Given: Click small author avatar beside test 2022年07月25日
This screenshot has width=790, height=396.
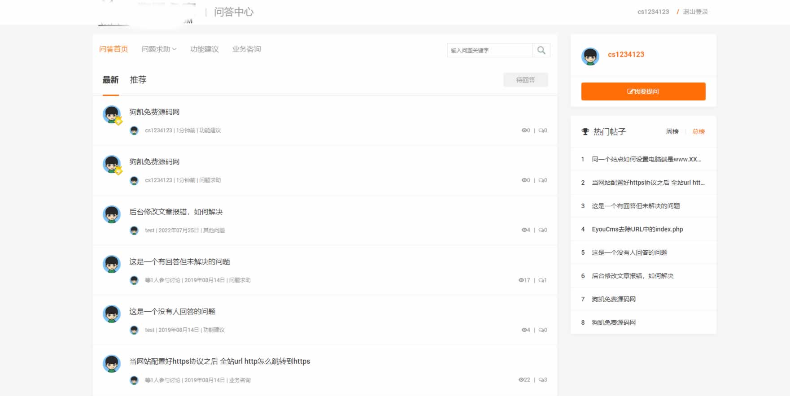Looking at the screenshot, I should pos(134,231).
